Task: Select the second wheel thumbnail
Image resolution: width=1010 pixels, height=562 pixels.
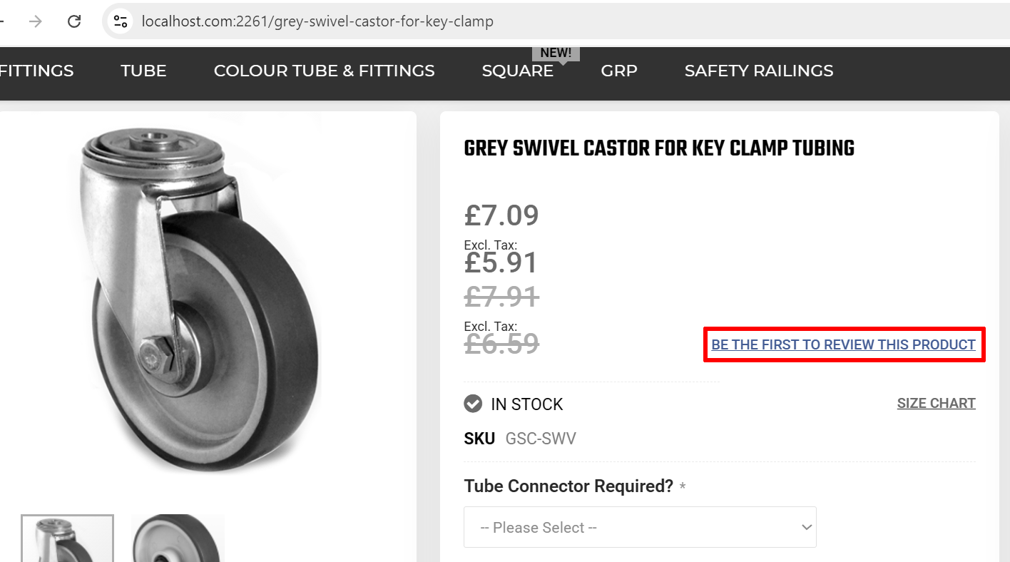Action: point(178,538)
